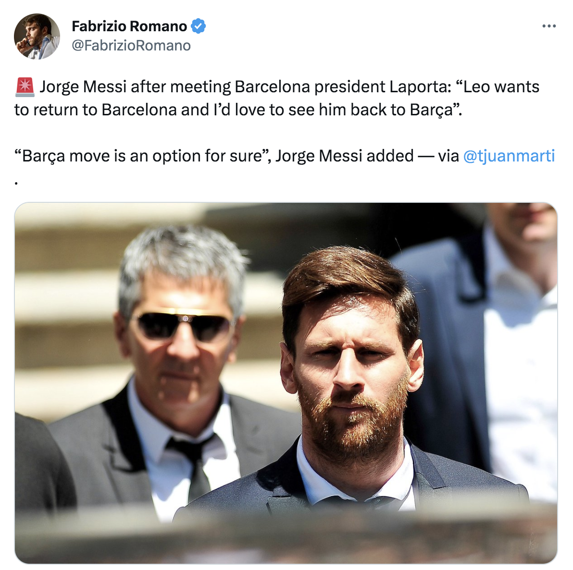Click the lone period below the tweet text
Viewport: 573px width, 570px height.
click(x=16, y=182)
